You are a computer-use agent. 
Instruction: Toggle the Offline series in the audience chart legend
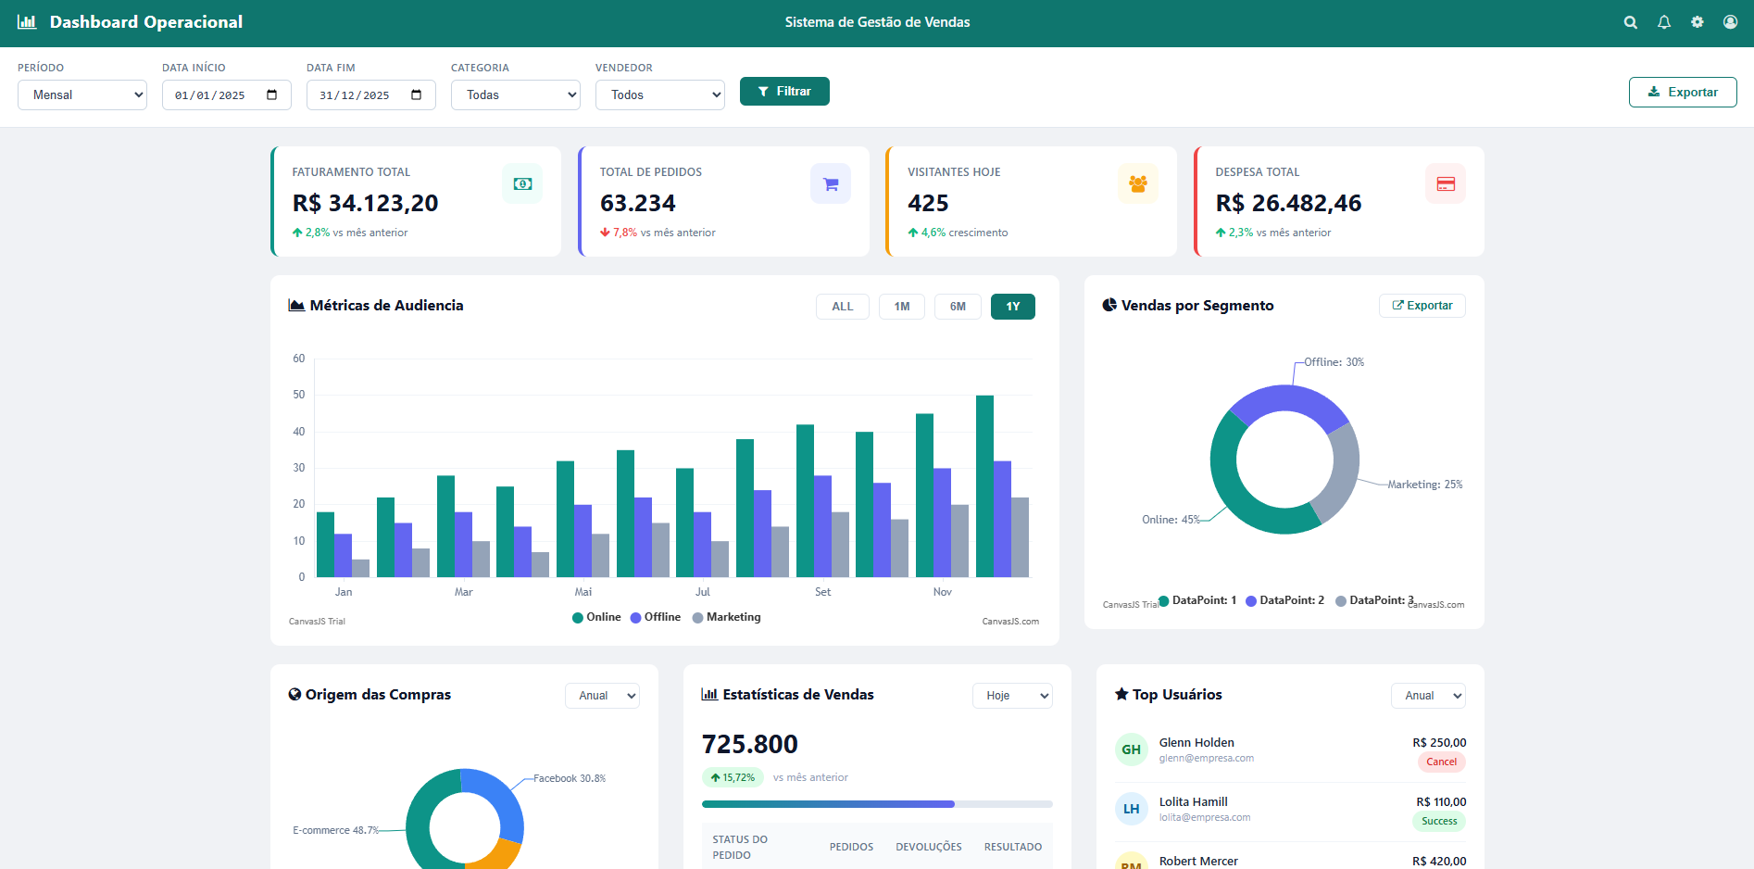pos(656,617)
